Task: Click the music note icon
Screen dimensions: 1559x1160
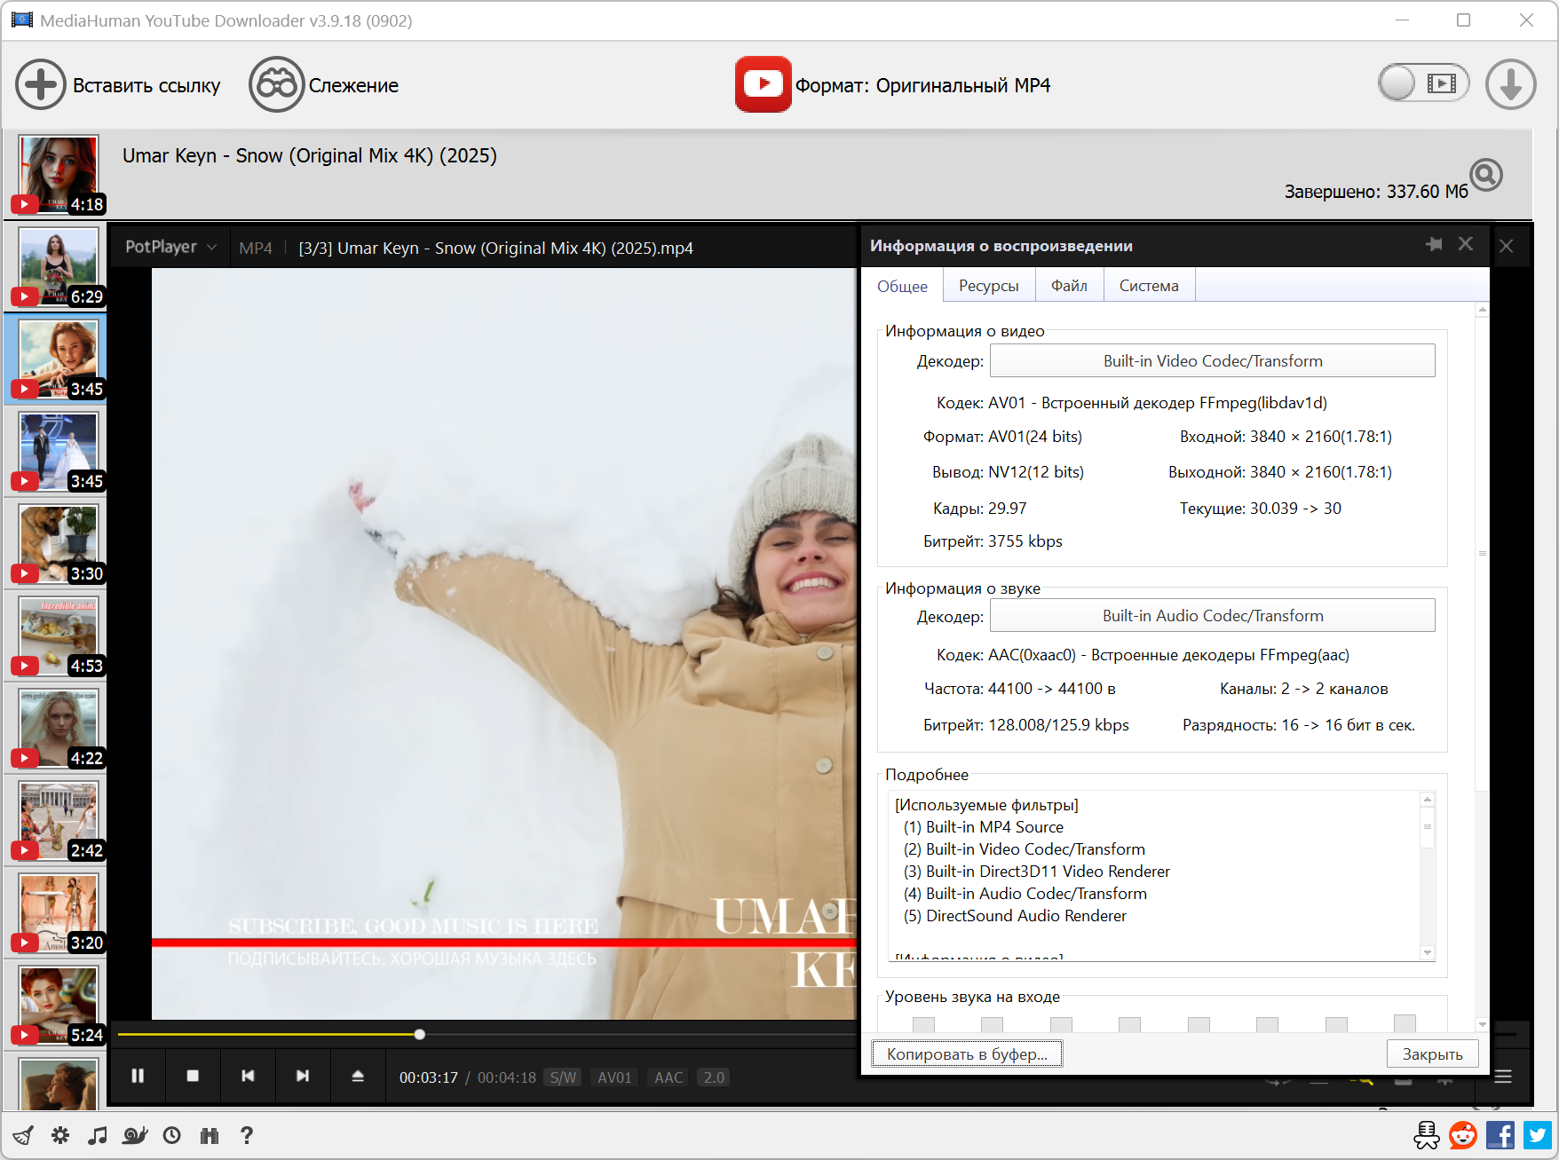Action: point(98,1135)
